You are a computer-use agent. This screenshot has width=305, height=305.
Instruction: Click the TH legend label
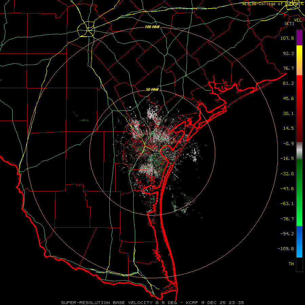click(291, 264)
